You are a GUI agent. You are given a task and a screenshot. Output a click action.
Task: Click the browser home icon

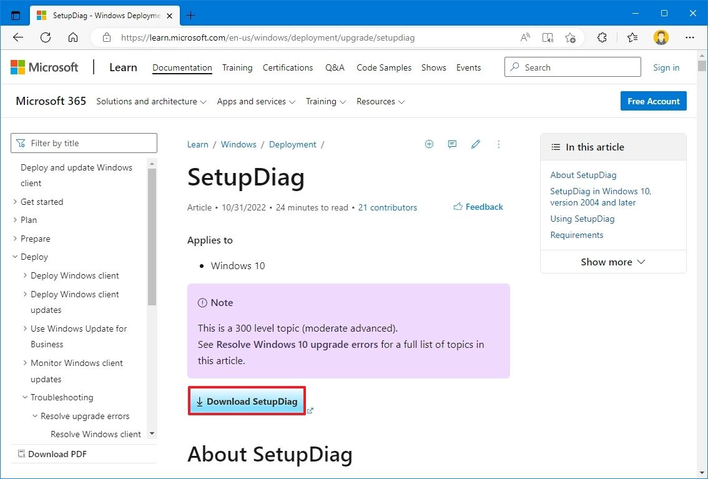coord(73,37)
